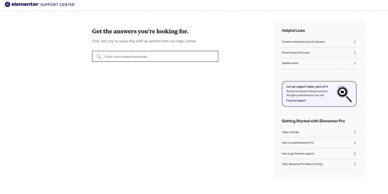Open Common technical issues & solutions link
Viewport: 388px width, 194px height.
[303, 42]
